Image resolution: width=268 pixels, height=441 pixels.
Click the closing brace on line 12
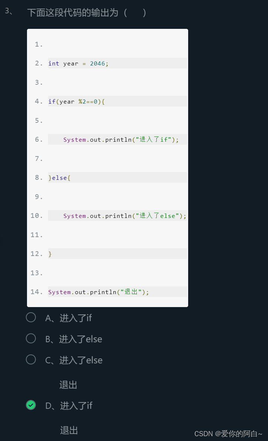pos(49,254)
